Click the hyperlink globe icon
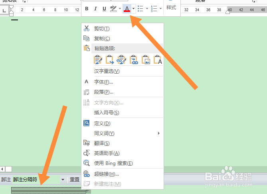This screenshot has width=267, height=194. click(86, 174)
